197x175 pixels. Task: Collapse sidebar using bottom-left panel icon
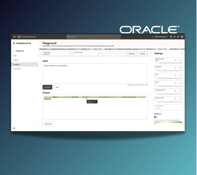pos(14,128)
